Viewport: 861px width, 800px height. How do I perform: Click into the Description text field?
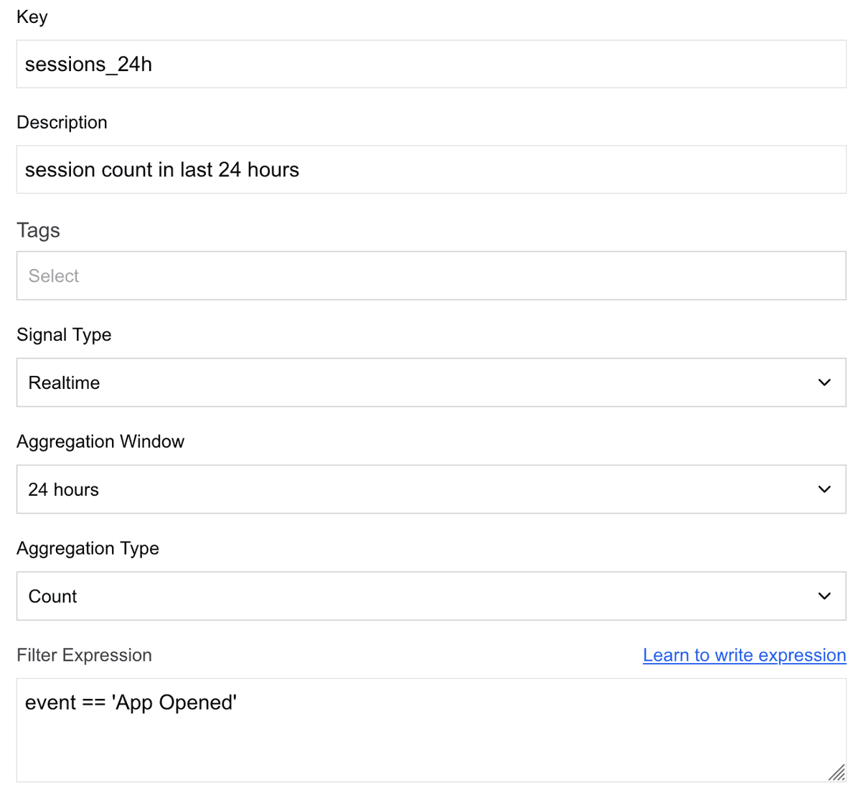[x=430, y=170]
